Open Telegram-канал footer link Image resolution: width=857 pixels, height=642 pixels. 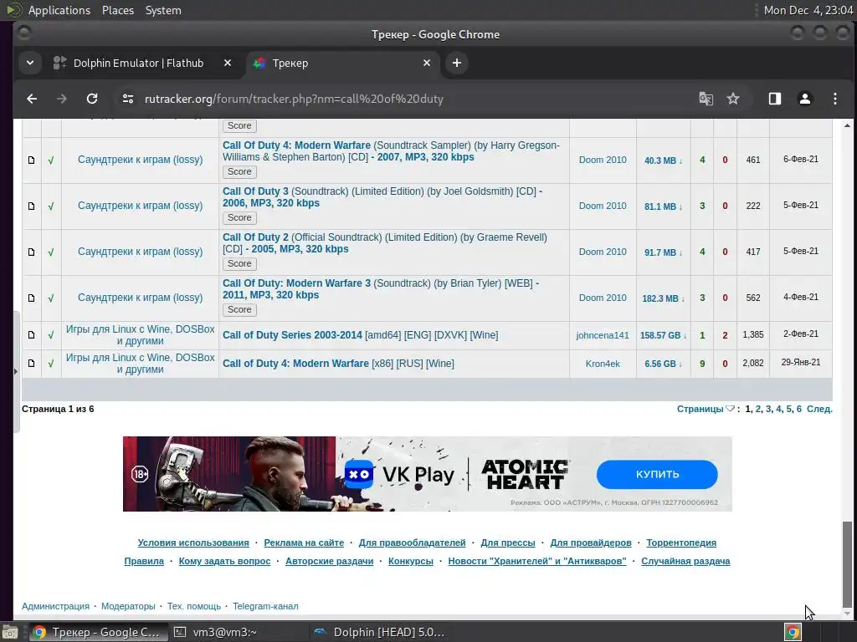point(265,606)
